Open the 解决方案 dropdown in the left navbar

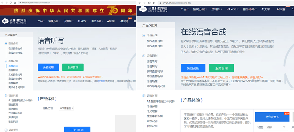(x=54, y=21)
